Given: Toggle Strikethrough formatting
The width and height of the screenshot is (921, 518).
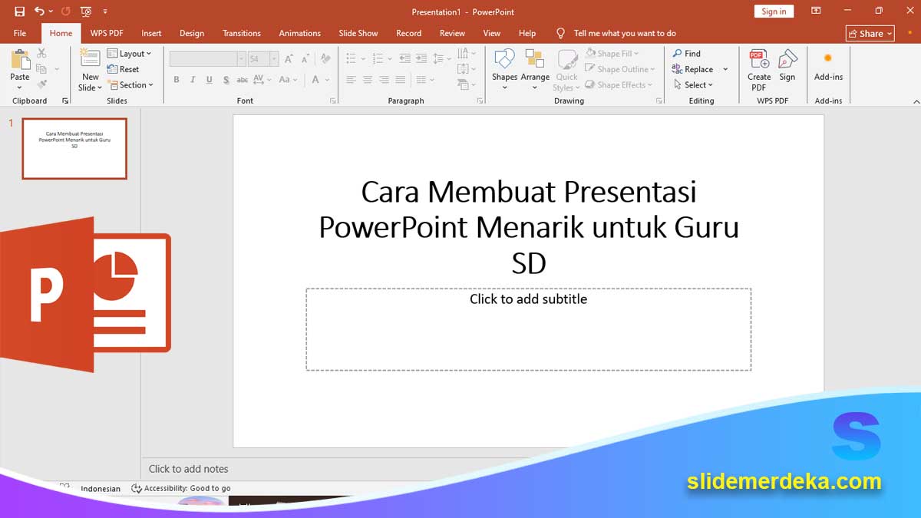Looking at the screenshot, I should (242, 80).
